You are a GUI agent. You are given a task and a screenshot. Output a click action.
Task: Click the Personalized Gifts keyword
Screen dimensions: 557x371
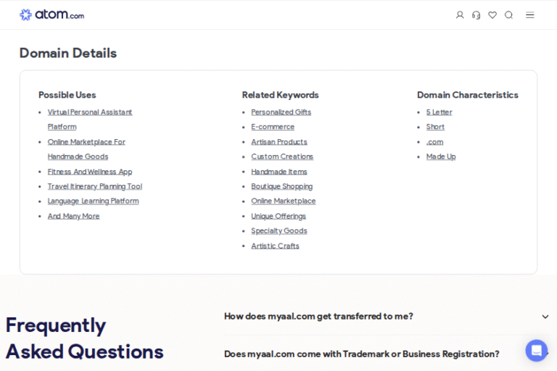(281, 112)
